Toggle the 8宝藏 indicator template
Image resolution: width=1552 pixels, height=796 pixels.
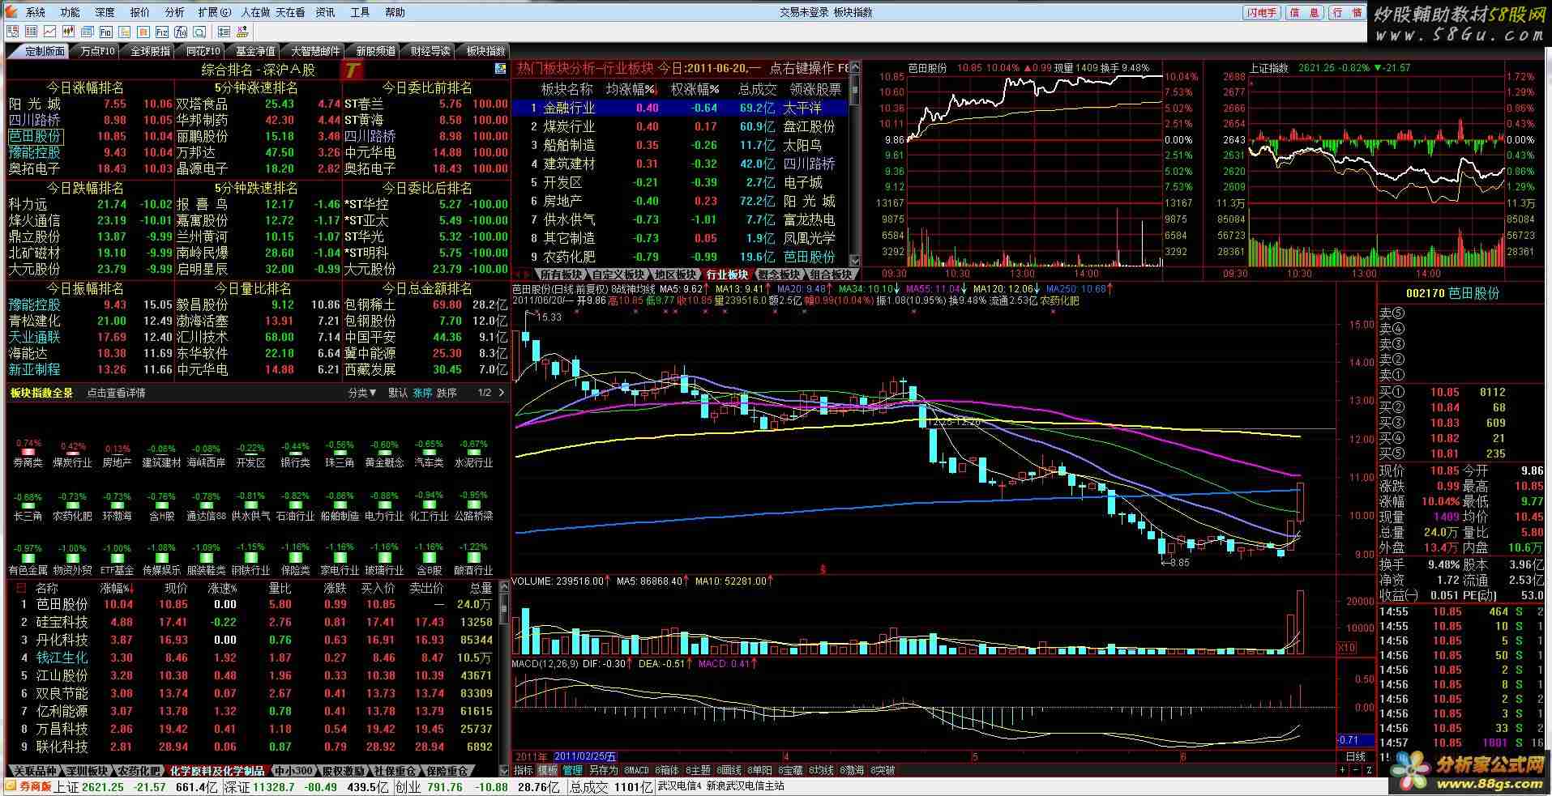pos(790,770)
